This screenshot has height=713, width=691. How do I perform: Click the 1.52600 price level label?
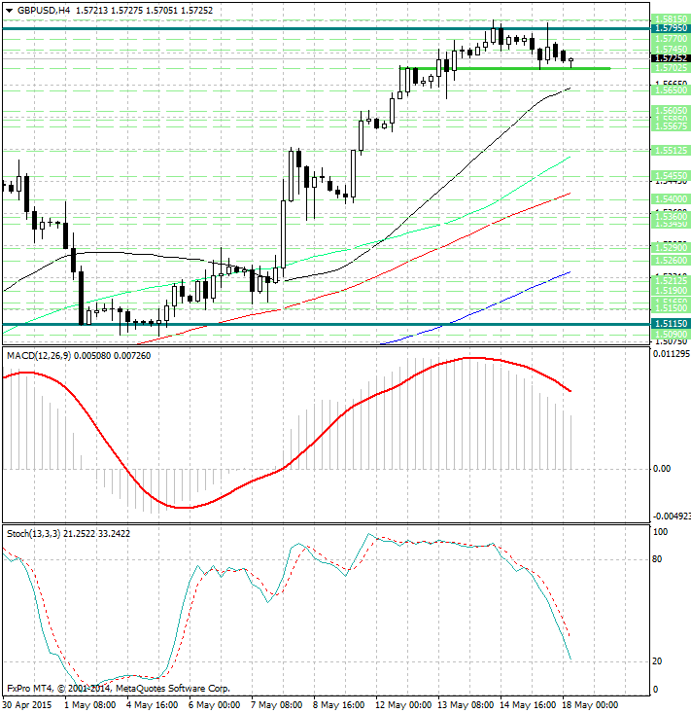tap(671, 261)
